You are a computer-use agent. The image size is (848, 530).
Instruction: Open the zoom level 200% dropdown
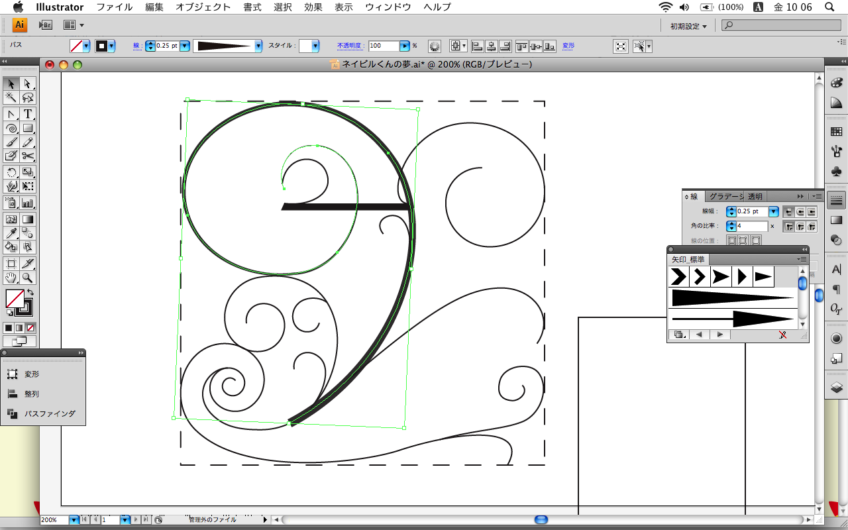(74, 520)
